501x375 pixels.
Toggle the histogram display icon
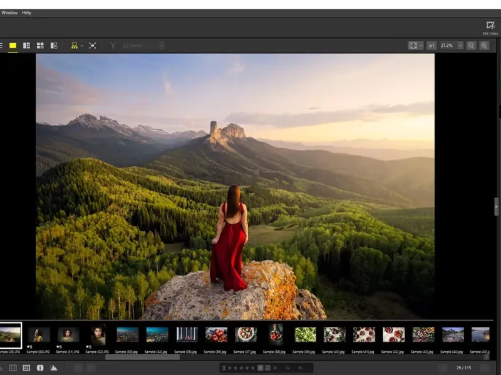(x=54, y=367)
